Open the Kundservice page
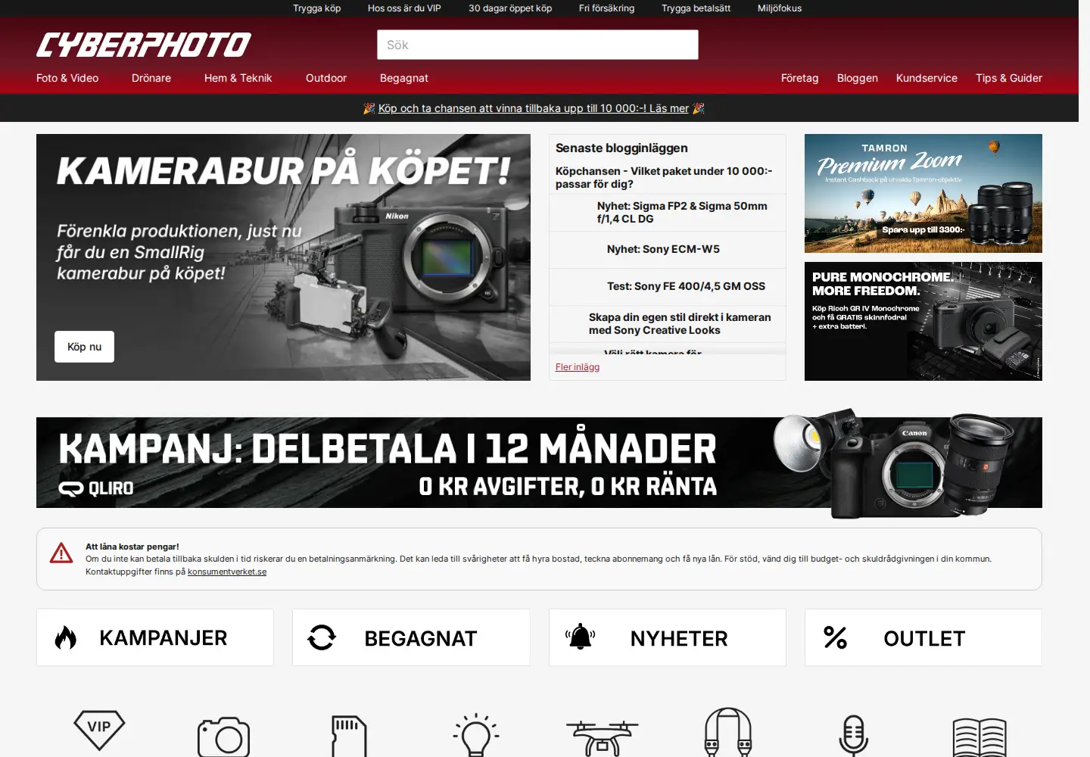1090x757 pixels. [926, 78]
